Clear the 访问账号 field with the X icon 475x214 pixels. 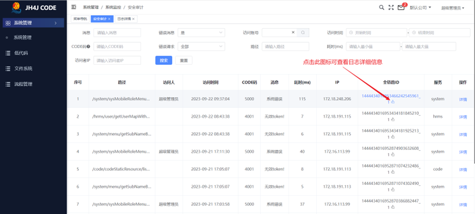[293, 32]
